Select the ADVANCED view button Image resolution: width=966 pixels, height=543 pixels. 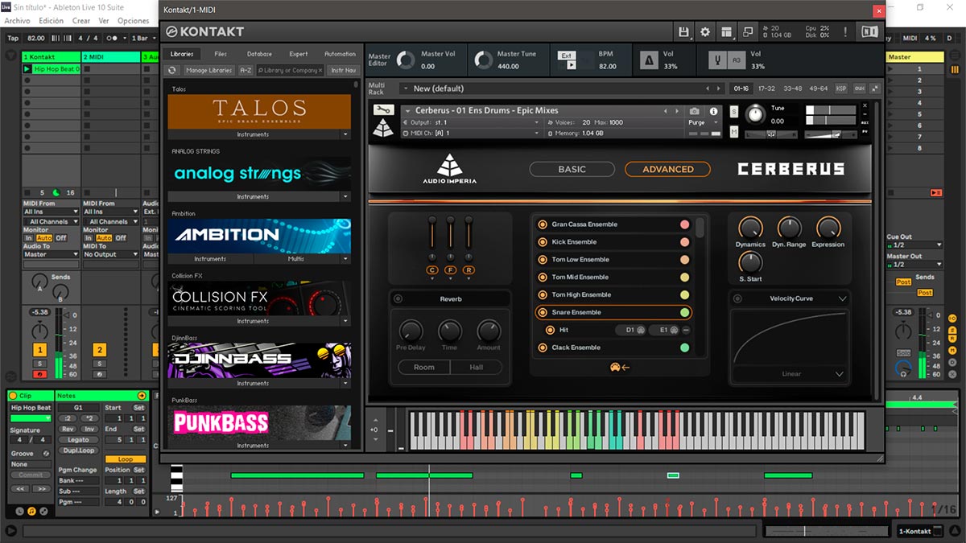[667, 169]
